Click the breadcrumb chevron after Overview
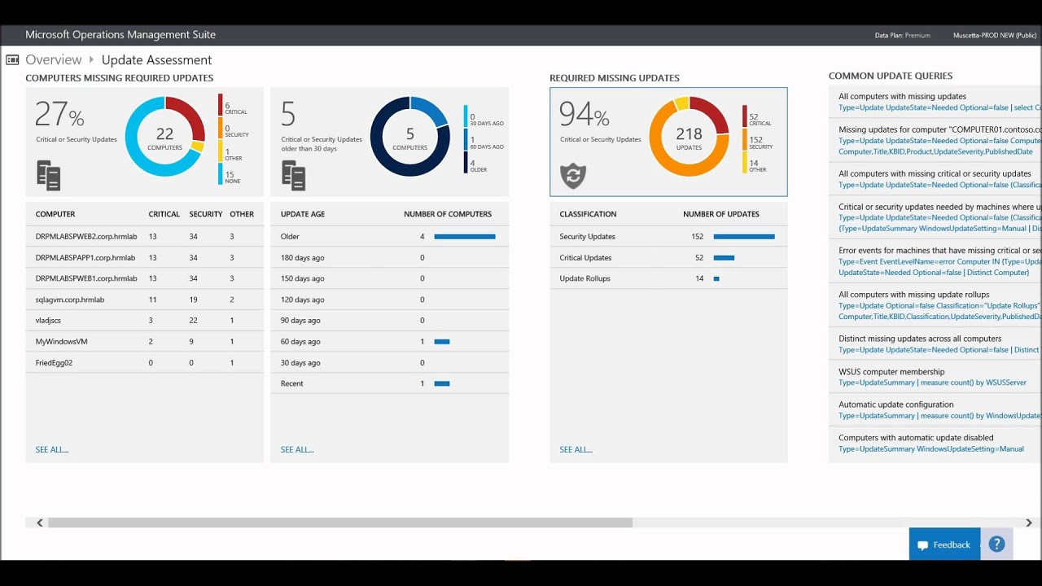1042x586 pixels. [91, 59]
